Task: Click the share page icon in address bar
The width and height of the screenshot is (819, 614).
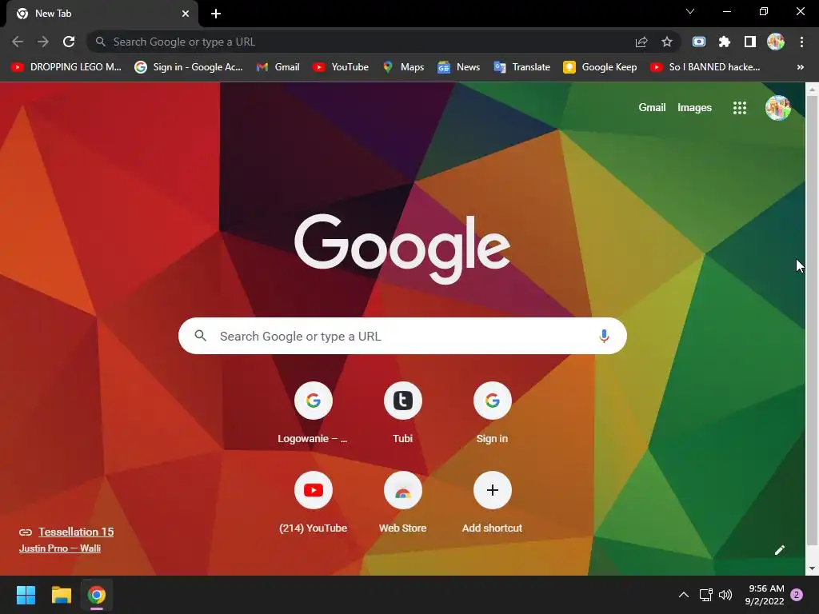Action: (x=641, y=42)
